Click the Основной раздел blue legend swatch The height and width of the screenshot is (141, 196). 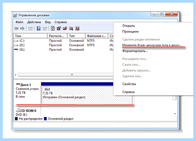coord(45,119)
